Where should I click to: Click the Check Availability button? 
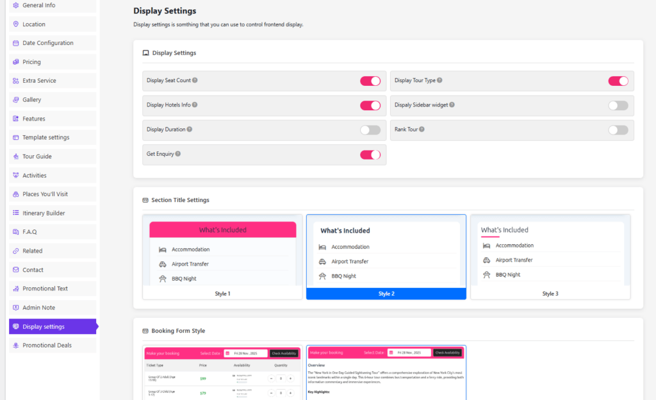pyautogui.click(x=283, y=353)
